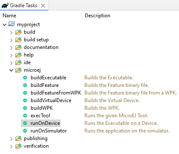The width and height of the screenshot is (179, 154).
Task: Select the buildVirtualDevice task
Action: 51,100
